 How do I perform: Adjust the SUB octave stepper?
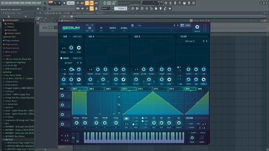(63, 48)
